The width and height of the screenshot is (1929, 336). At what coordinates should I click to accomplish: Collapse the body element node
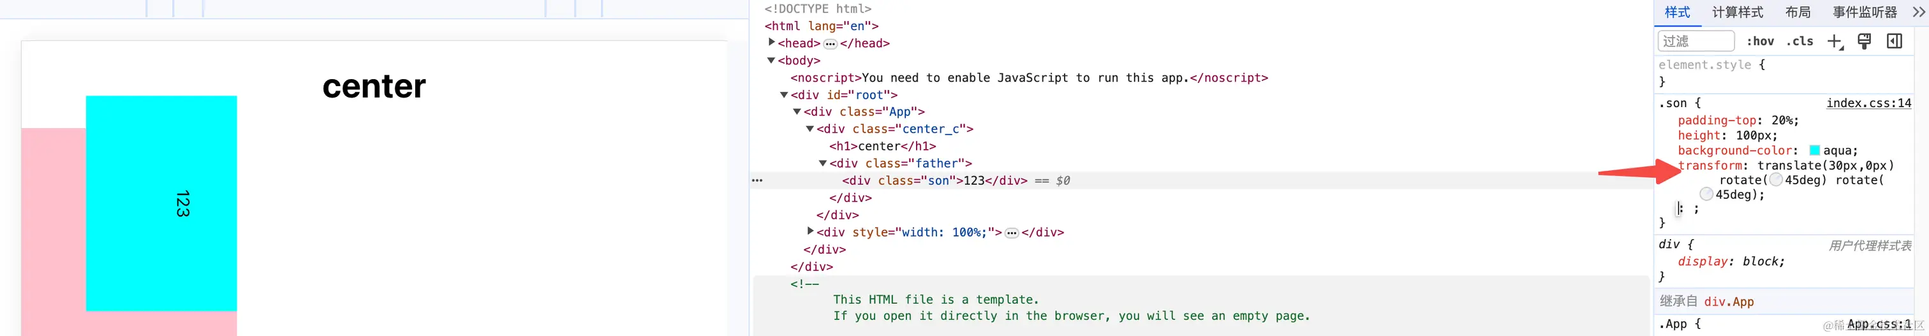(x=771, y=61)
